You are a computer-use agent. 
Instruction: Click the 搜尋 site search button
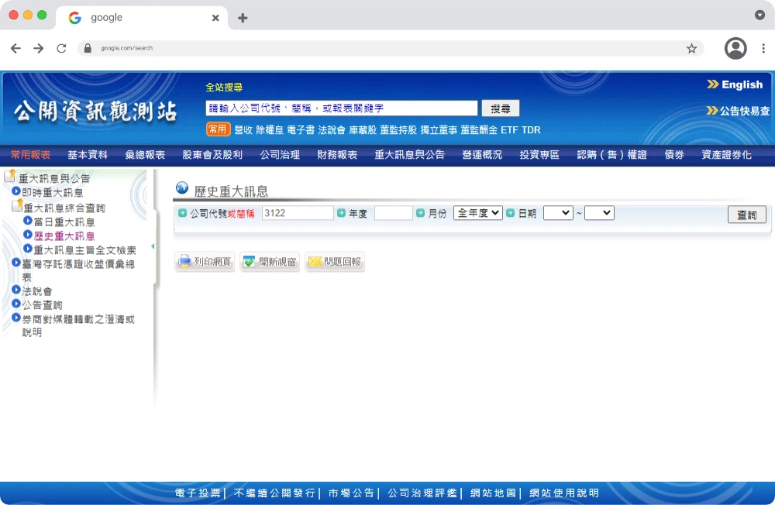(500, 108)
